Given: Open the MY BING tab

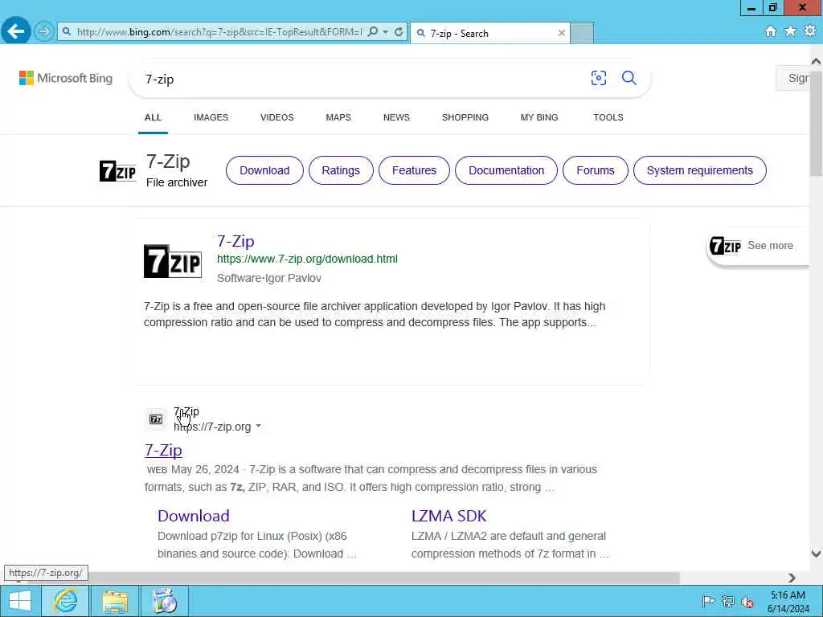Looking at the screenshot, I should (539, 117).
